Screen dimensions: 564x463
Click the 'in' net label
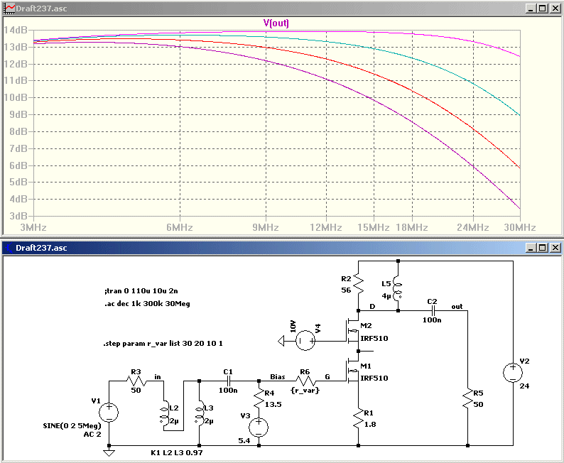pyautogui.click(x=158, y=377)
